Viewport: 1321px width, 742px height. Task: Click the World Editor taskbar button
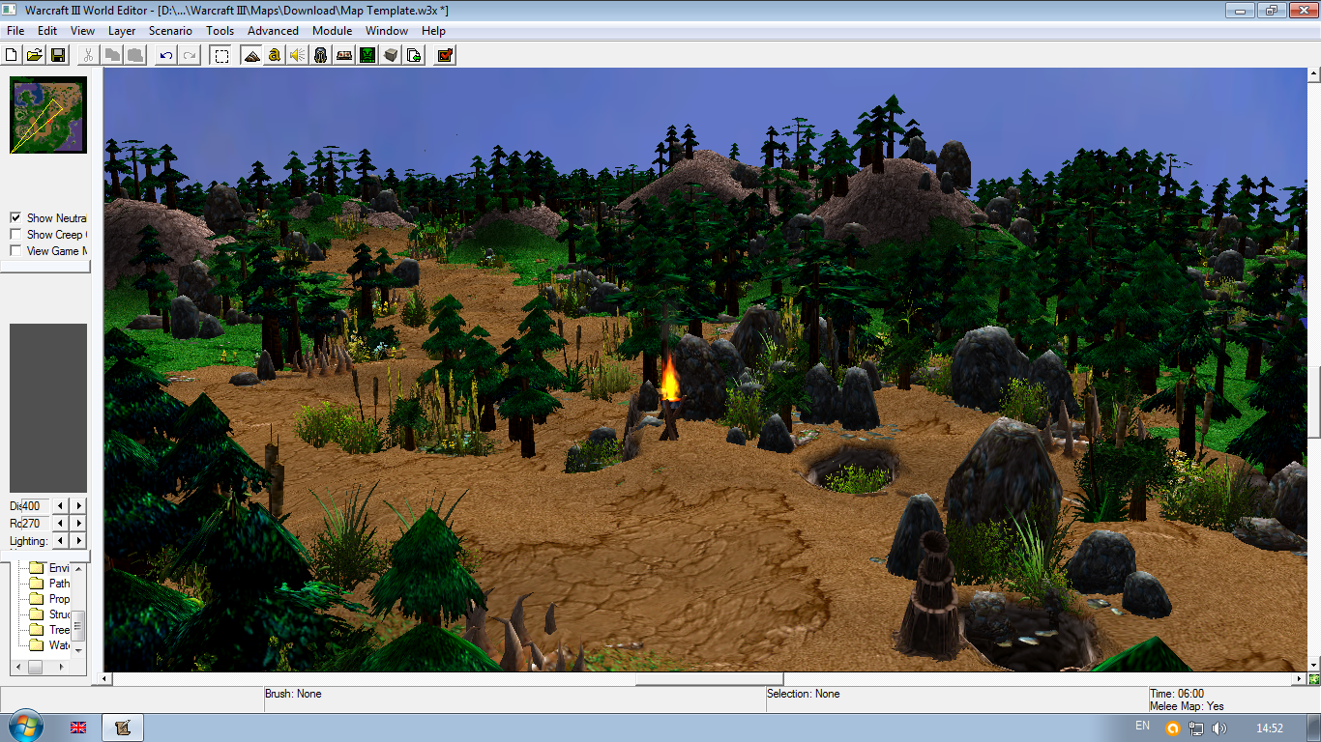[x=123, y=728]
